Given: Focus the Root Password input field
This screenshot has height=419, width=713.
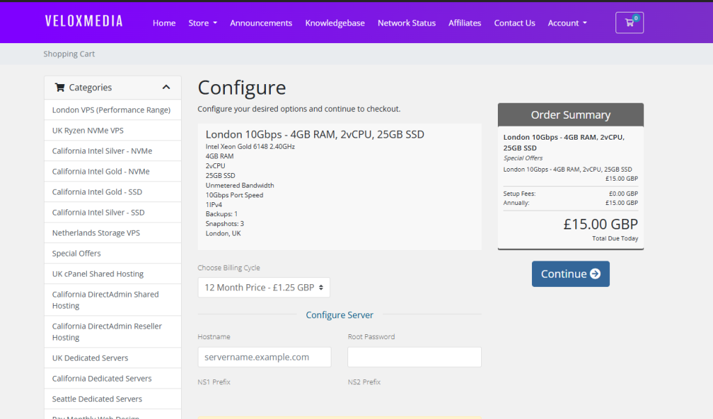Looking at the screenshot, I should tap(414, 356).
